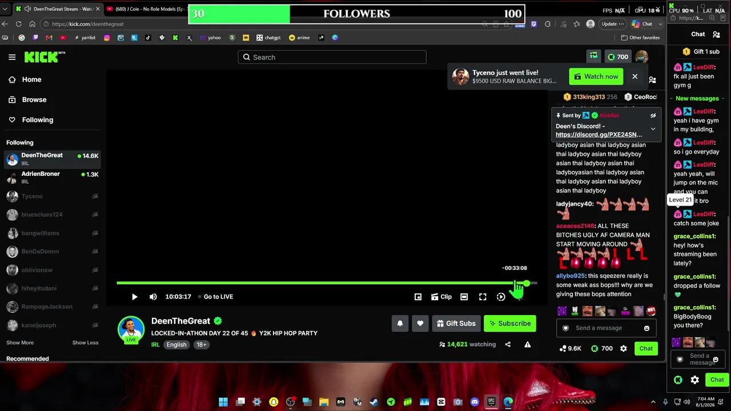Open the Gmail bookmark icon

click(49, 38)
